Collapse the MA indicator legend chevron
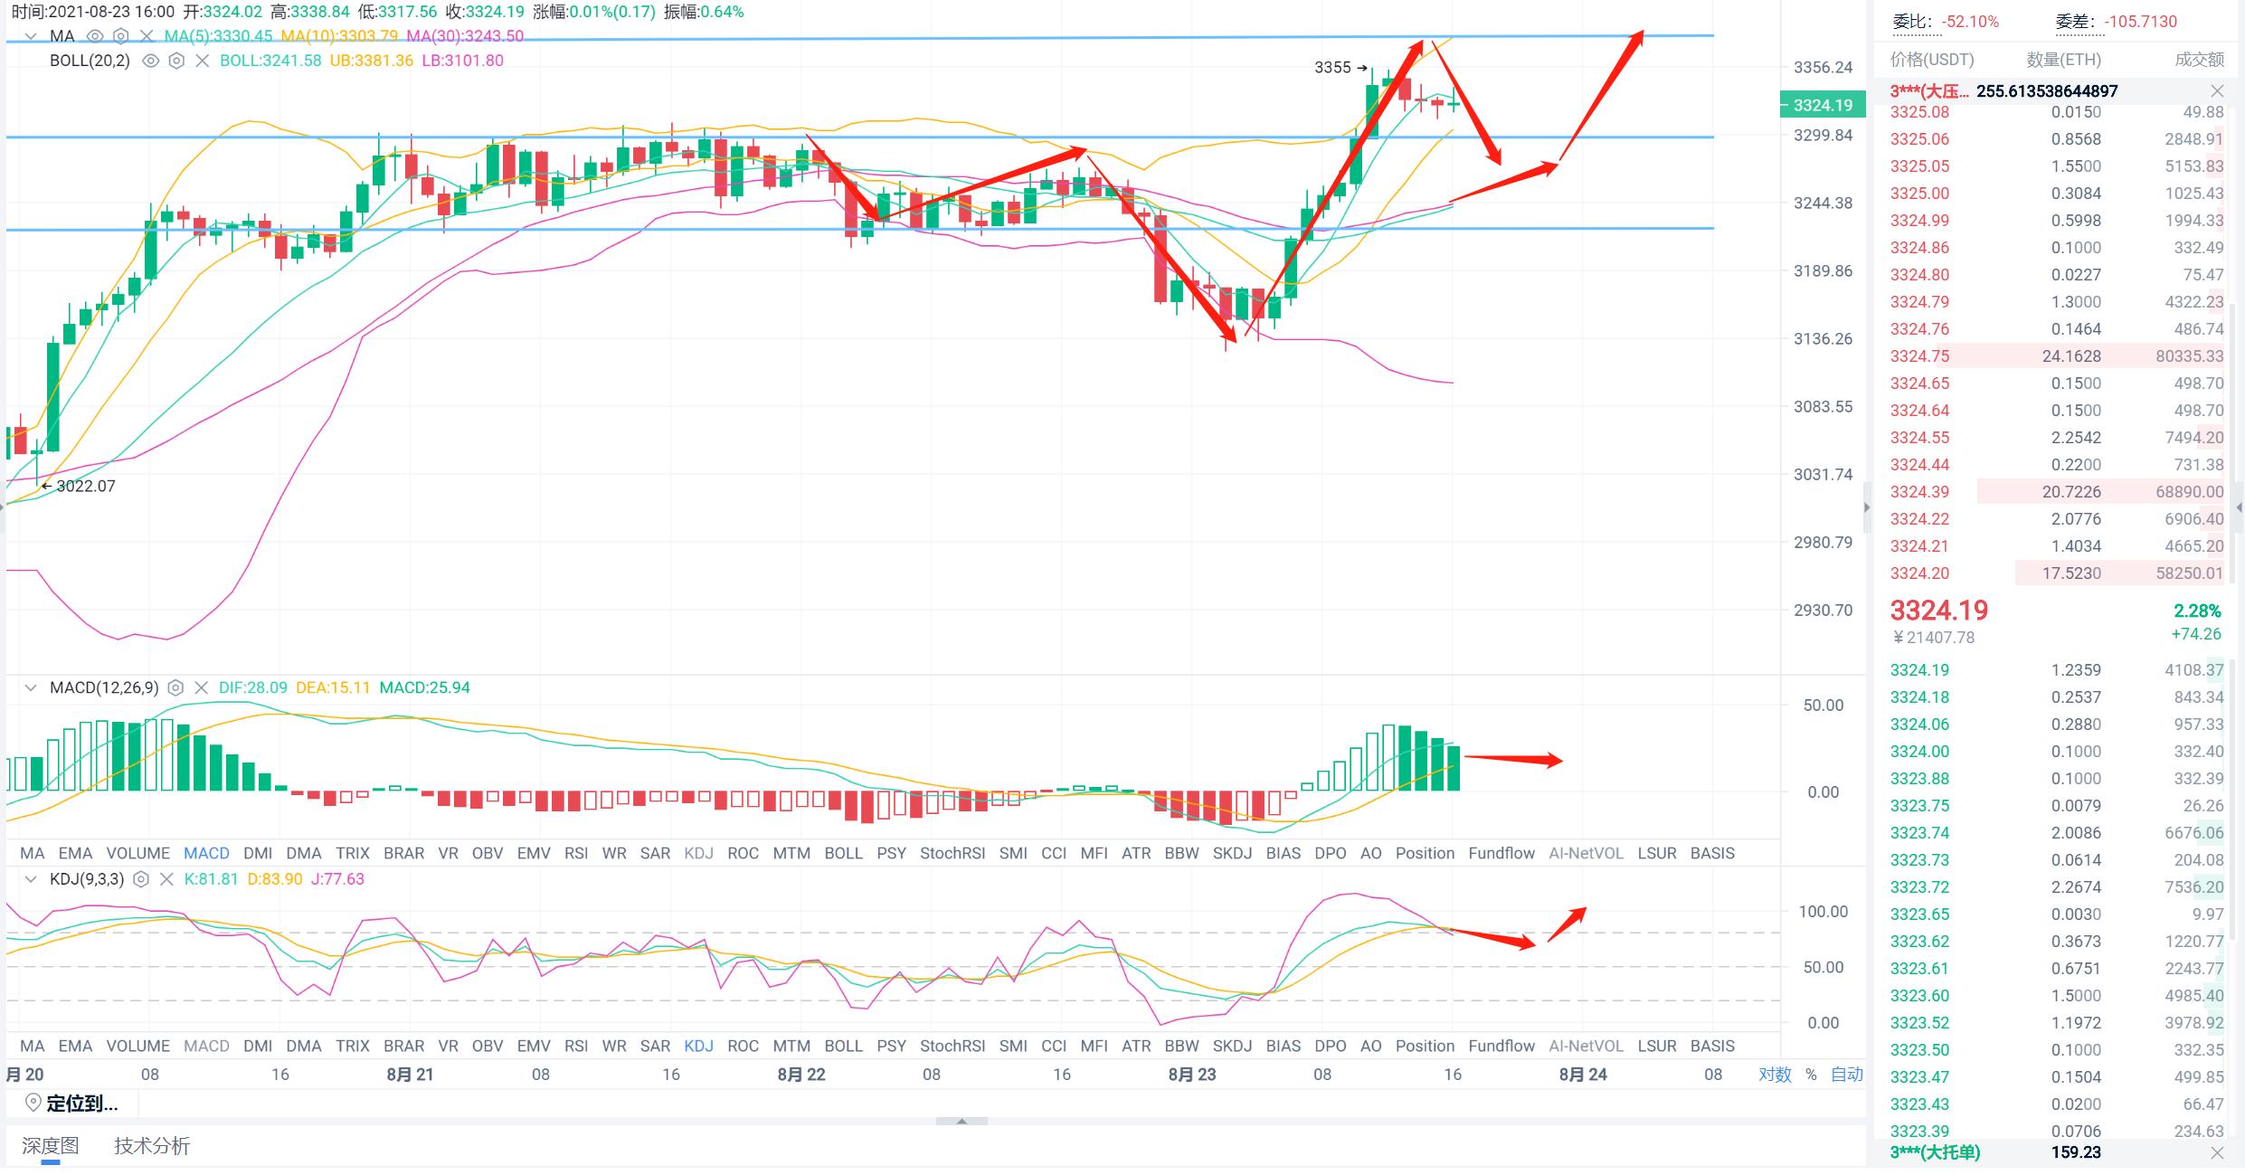This screenshot has width=2245, height=1175. 31,36
